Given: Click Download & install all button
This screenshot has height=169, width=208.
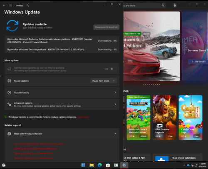Looking at the screenshot, I should pos(106,27).
